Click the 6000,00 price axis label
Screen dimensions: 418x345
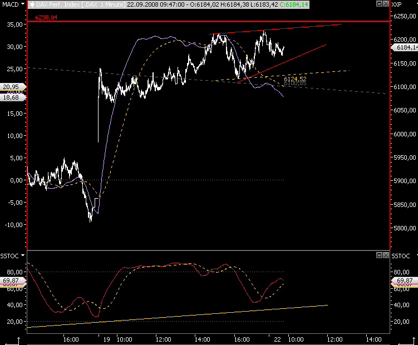(405, 134)
